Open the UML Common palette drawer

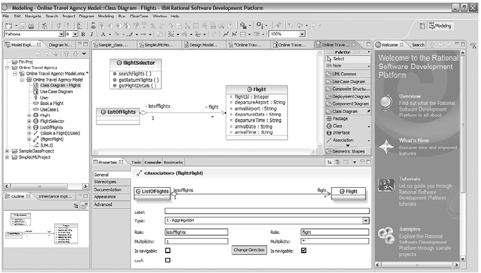coord(347,74)
